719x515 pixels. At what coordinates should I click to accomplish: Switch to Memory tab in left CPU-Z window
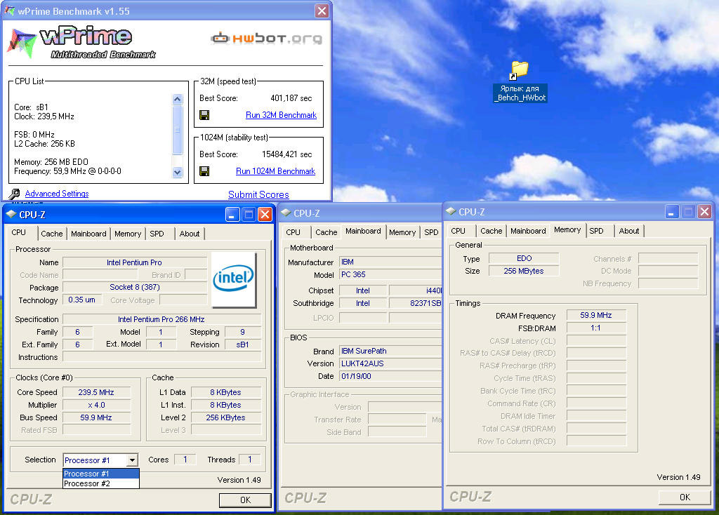coord(128,234)
